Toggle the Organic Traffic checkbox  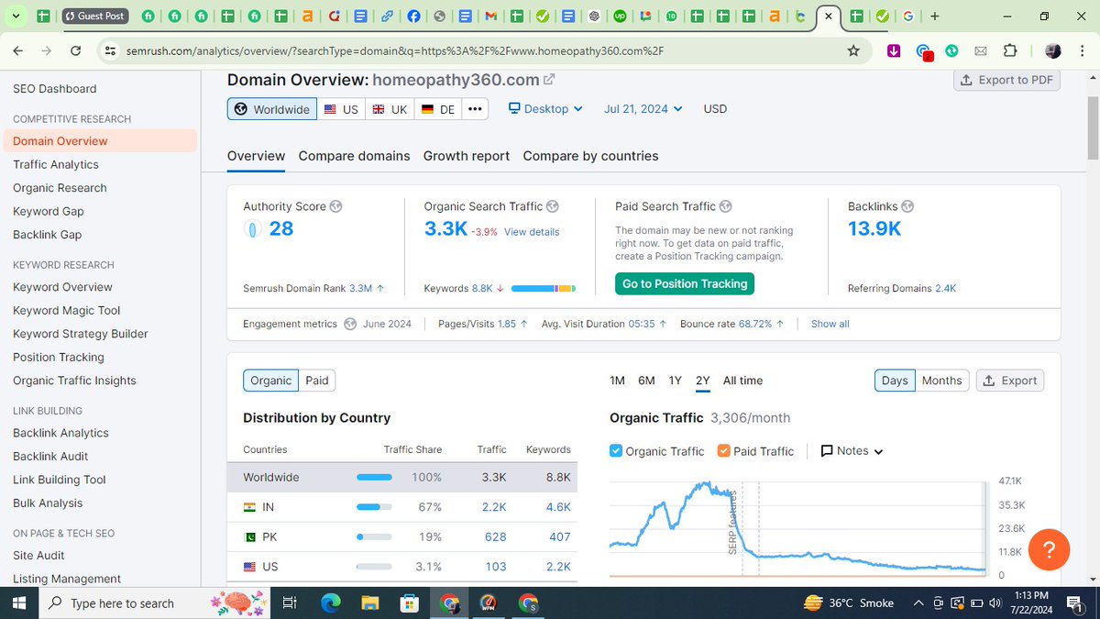616,451
